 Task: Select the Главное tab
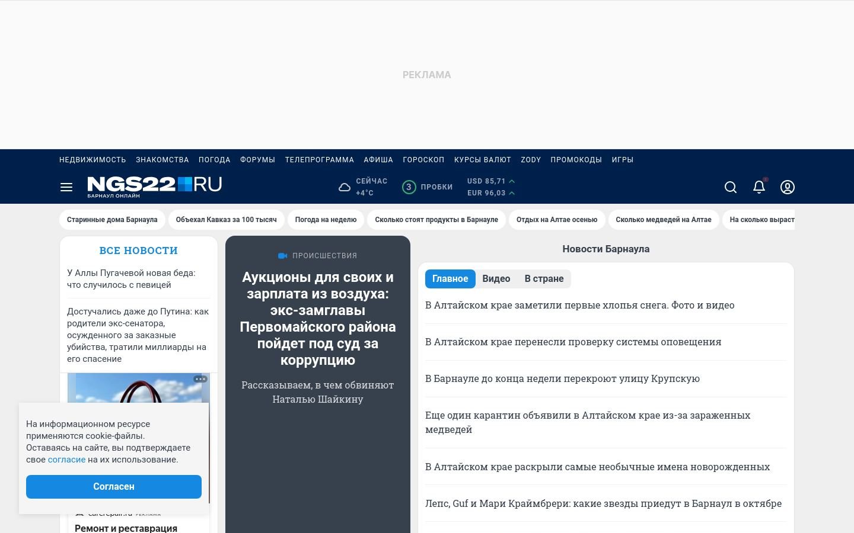point(450,279)
